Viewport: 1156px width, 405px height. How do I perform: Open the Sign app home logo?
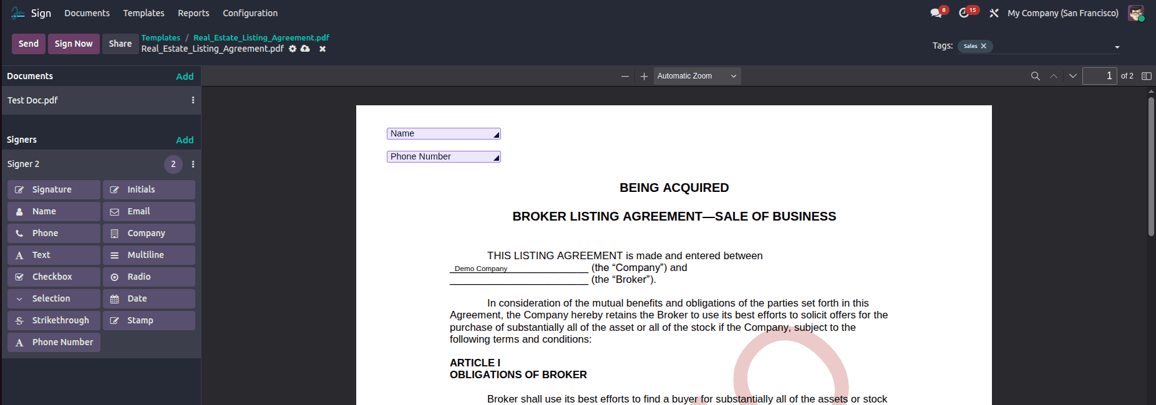pyautogui.click(x=18, y=13)
